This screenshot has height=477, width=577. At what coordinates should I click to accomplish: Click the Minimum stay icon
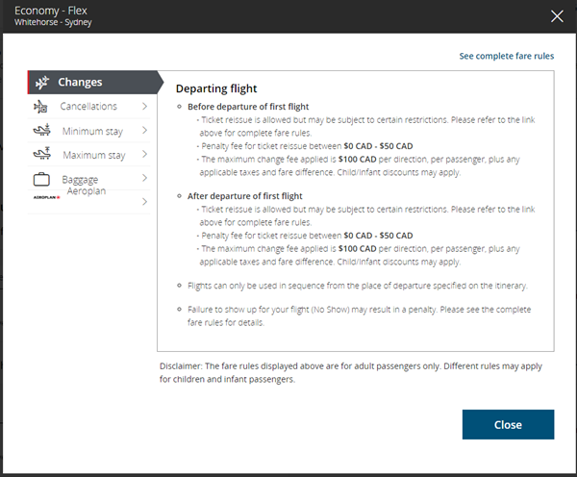coord(41,131)
